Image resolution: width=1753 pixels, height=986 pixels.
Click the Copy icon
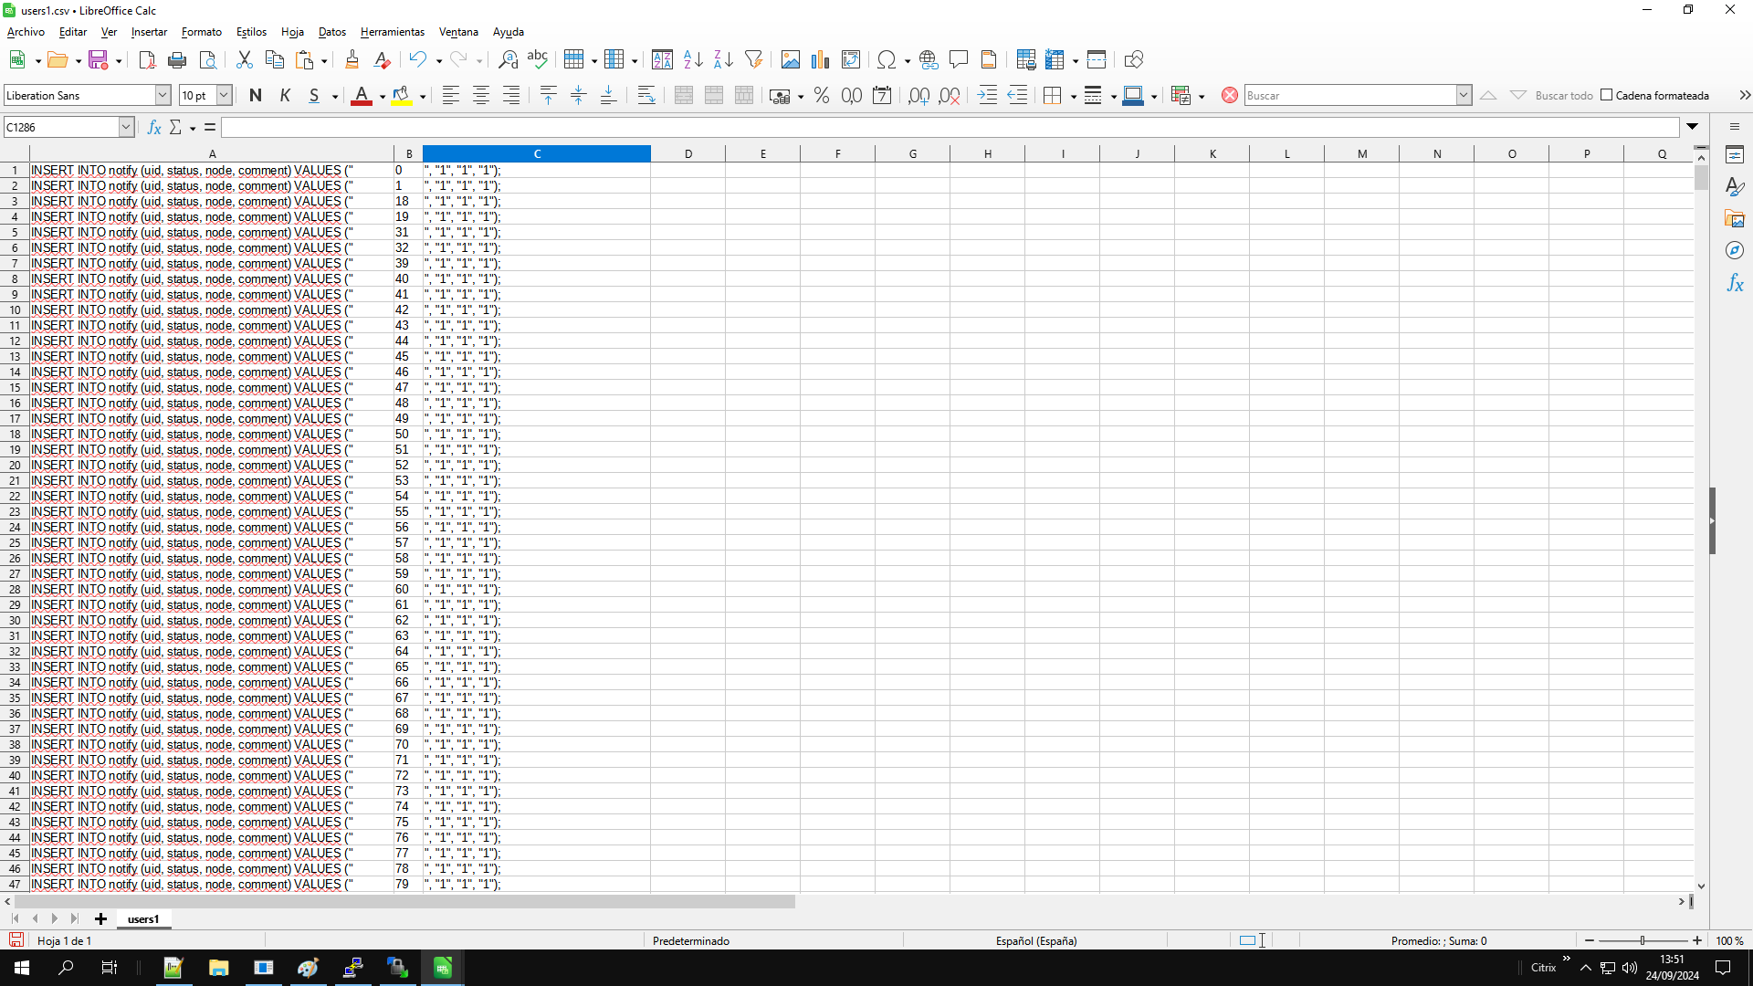274,60
